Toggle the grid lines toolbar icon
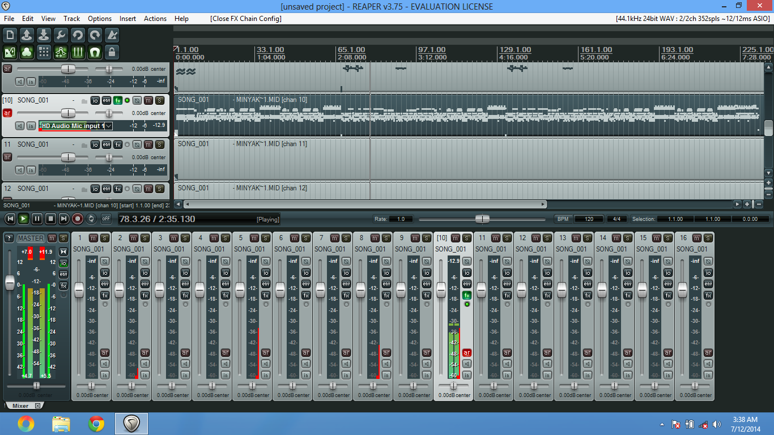 (x=44, y=53)
